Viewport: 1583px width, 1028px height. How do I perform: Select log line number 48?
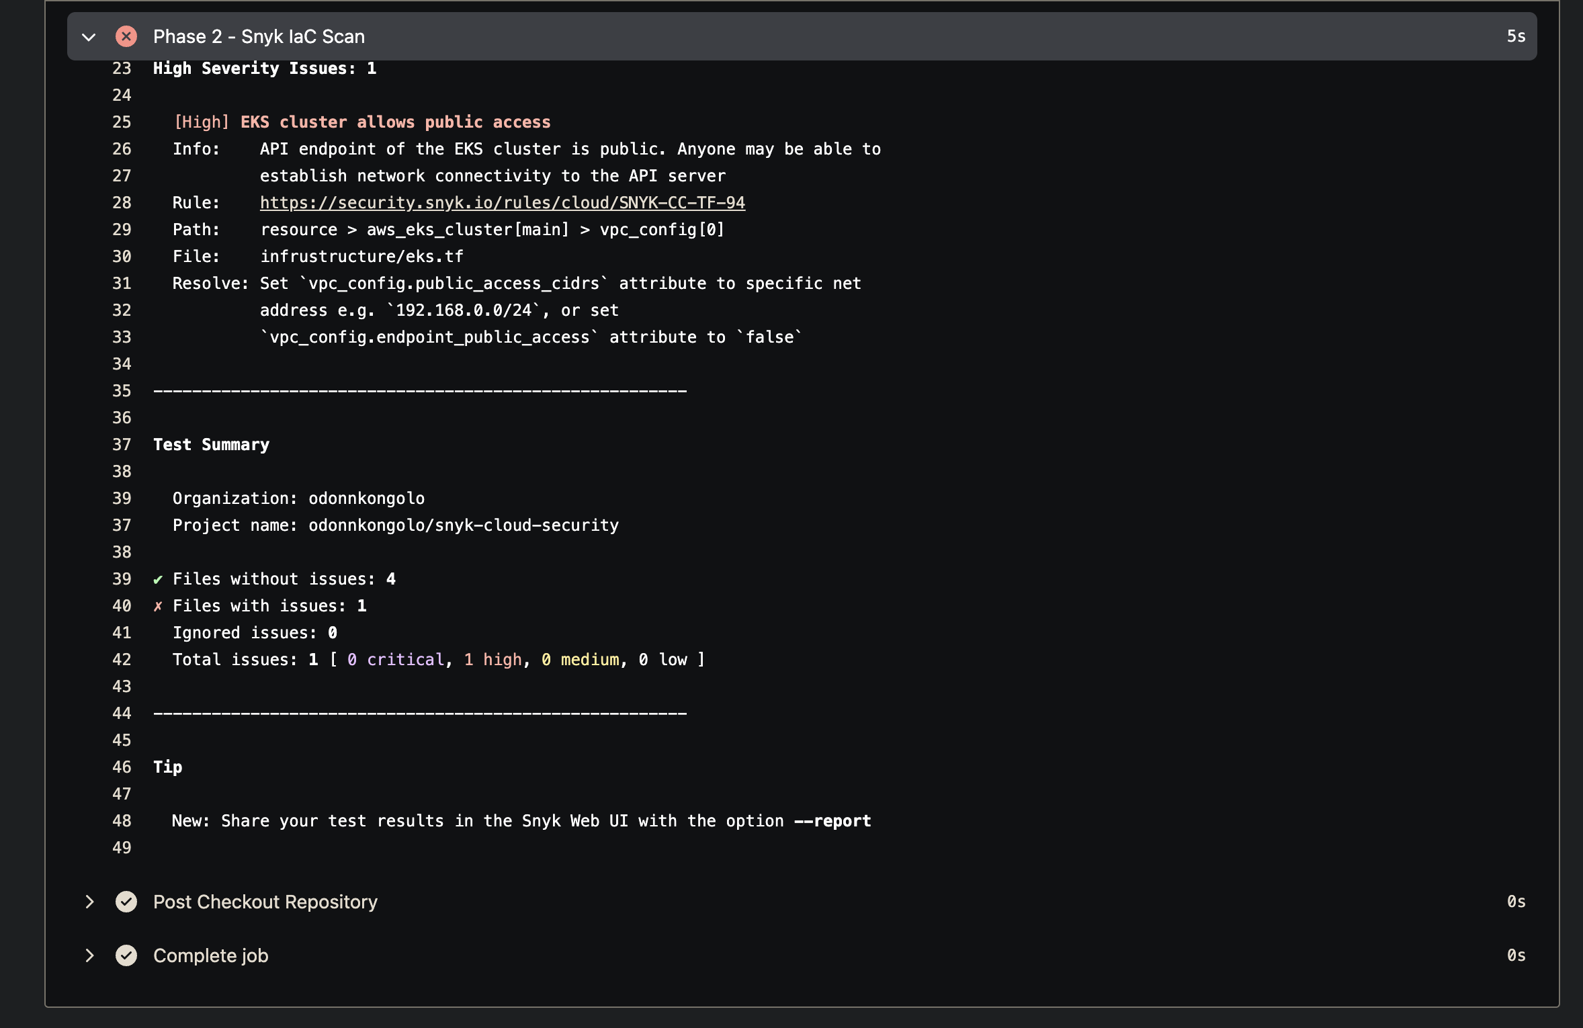pos(122,821)
